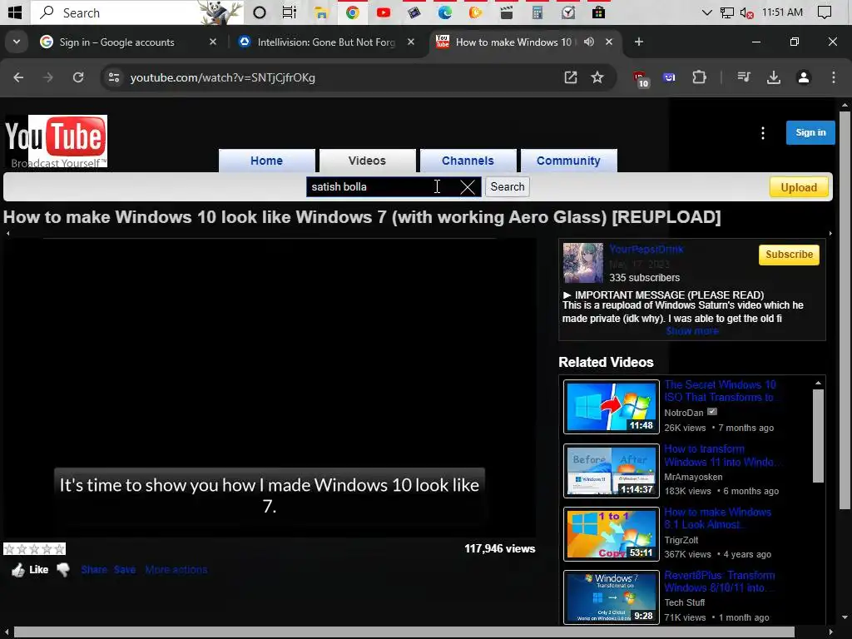The width and height of the screenshot is (852, 639).
Task: Expand the description with Show more
Action: [x=692, y=331]
